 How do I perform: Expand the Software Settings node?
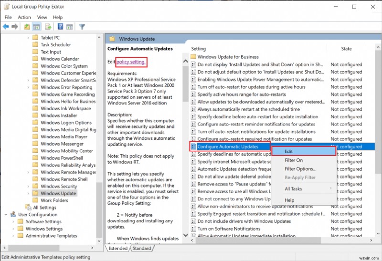(x=13, y=221)
